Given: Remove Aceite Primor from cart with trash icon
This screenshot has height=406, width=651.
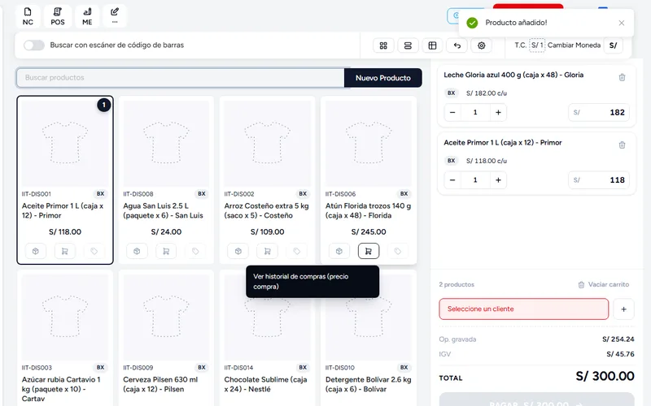Looking at the screenshot, I should click(622, 145).
